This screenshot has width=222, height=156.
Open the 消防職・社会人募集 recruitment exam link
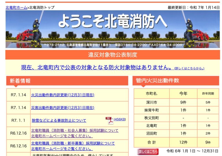pyautogui.click(x=75, y=131)
